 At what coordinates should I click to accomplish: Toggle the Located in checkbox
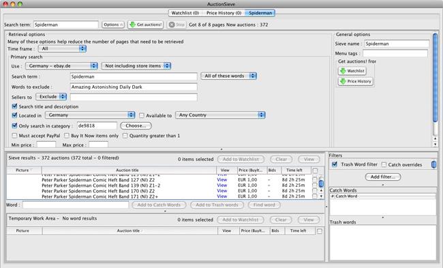point(14,115)
